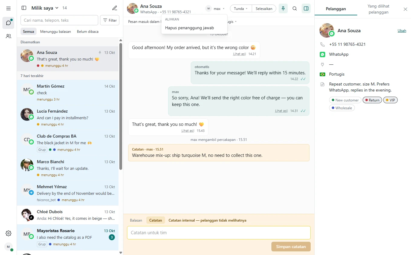Click the search field Cari nama, telepon, teks
Screen dimensions: 411x255
pyautogui.click(x=59, y=20)
